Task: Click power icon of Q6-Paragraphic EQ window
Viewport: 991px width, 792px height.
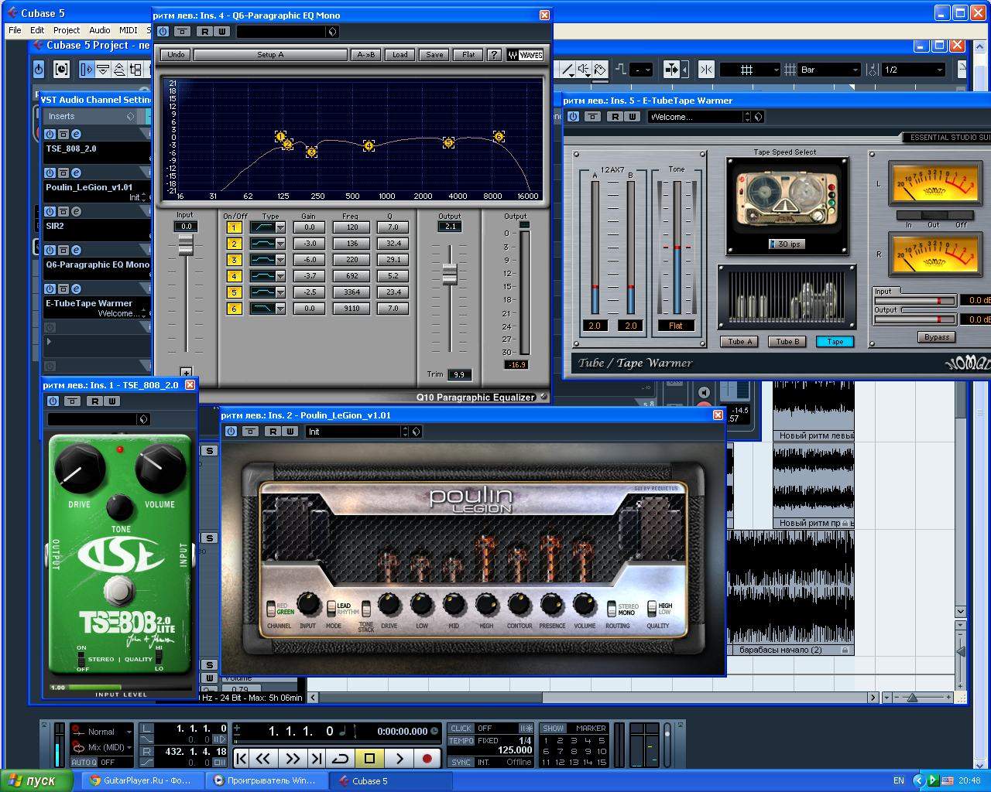Action: [163, 31]
